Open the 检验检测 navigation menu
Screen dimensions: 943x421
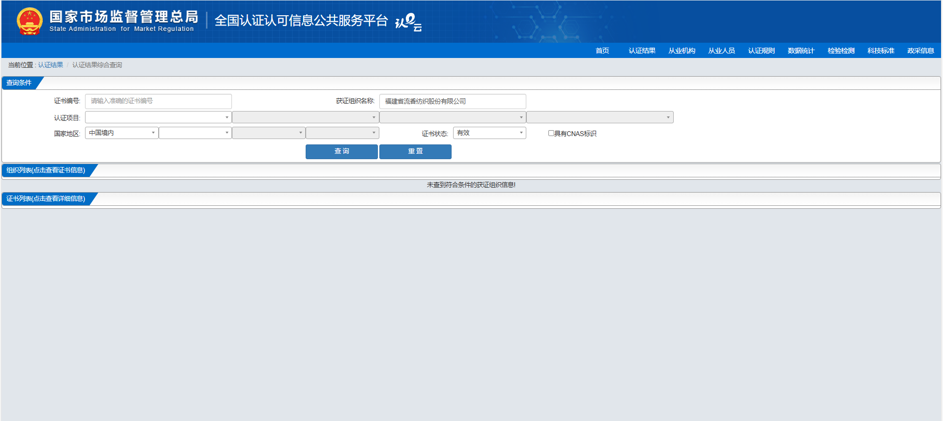(x=841, y=51)
